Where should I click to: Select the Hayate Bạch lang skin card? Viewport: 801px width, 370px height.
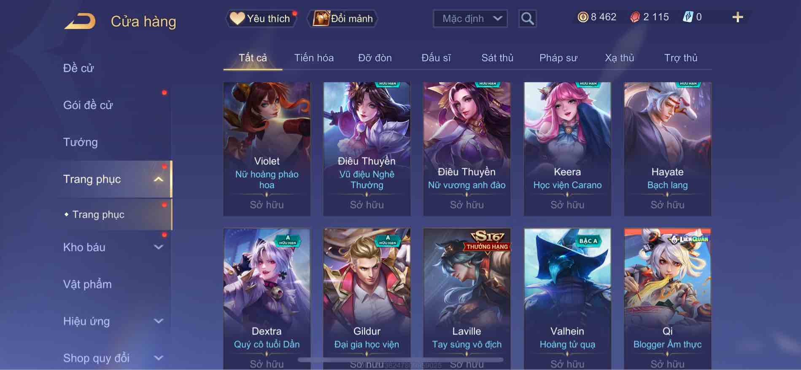(x=668, y=149)
